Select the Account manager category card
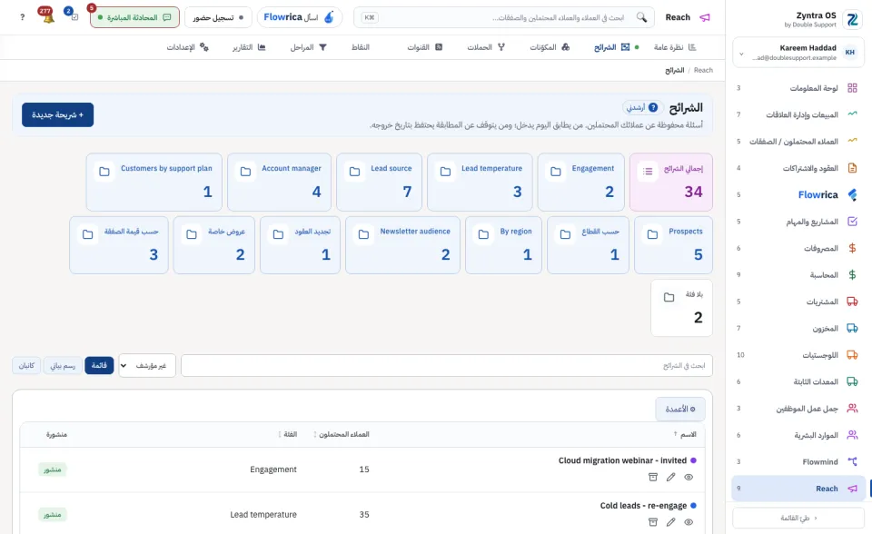This screenshot has width=872, height=534. 279,182
